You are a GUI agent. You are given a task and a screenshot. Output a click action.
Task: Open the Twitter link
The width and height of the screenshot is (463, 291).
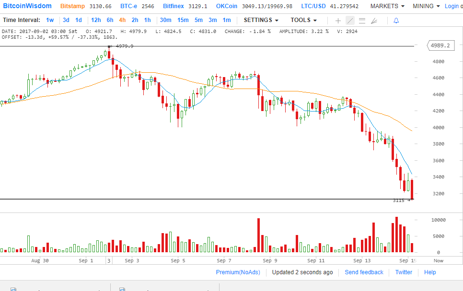point(404,272)
